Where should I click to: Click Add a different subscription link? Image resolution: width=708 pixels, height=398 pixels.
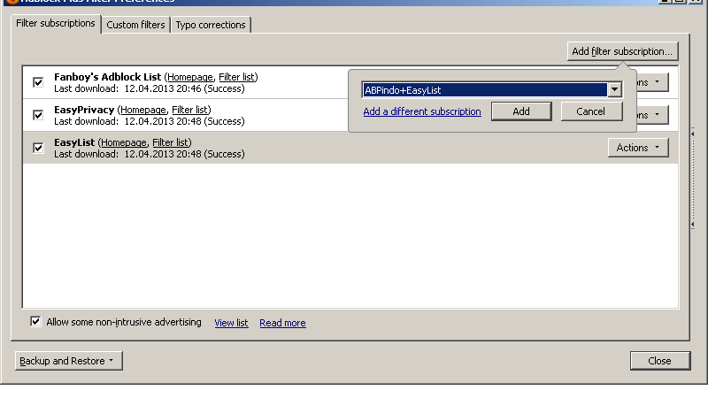click(x=422, y=111)
